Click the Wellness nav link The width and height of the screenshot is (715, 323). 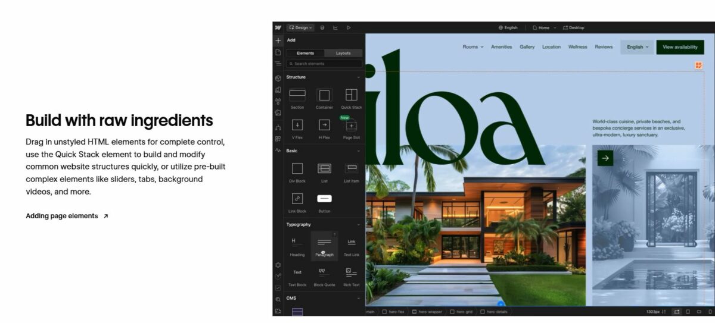pos(577,47)
